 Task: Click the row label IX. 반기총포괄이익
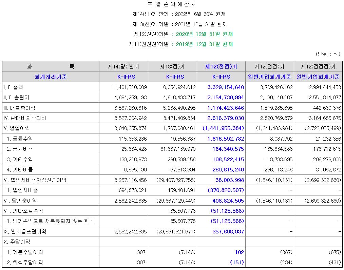click(25, 231)
